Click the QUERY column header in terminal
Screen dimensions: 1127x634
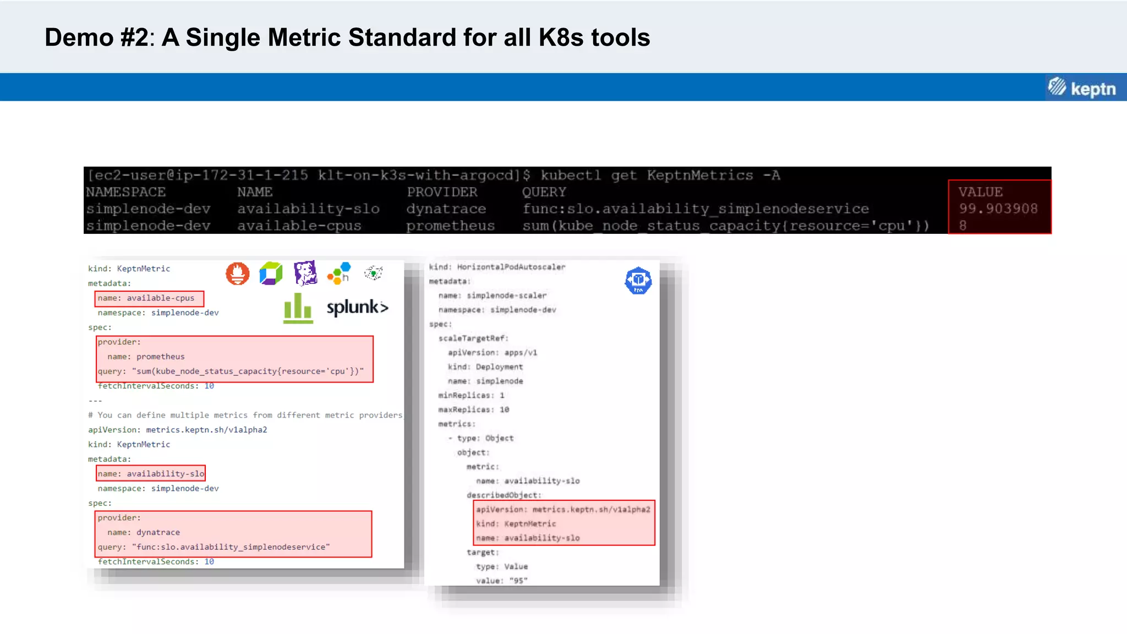pos(544,192)
